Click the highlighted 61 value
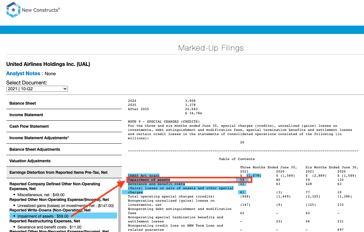The image size is (364, 232). click(242, 192)
